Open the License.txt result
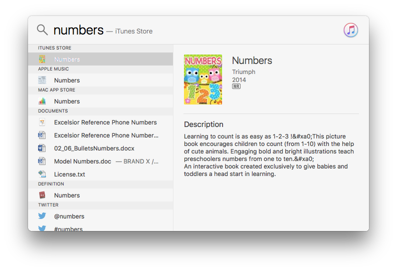The image size is (397, 271). click(101, 174)
